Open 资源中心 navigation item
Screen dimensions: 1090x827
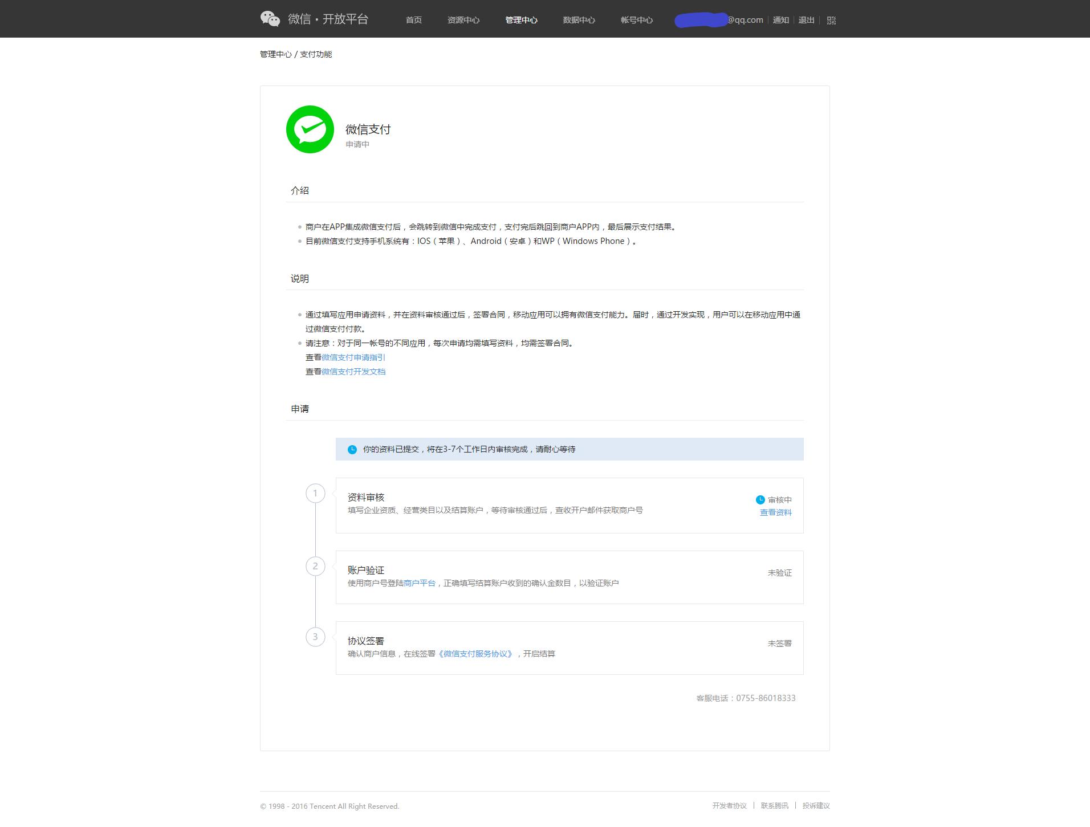(x=463, y=20)
